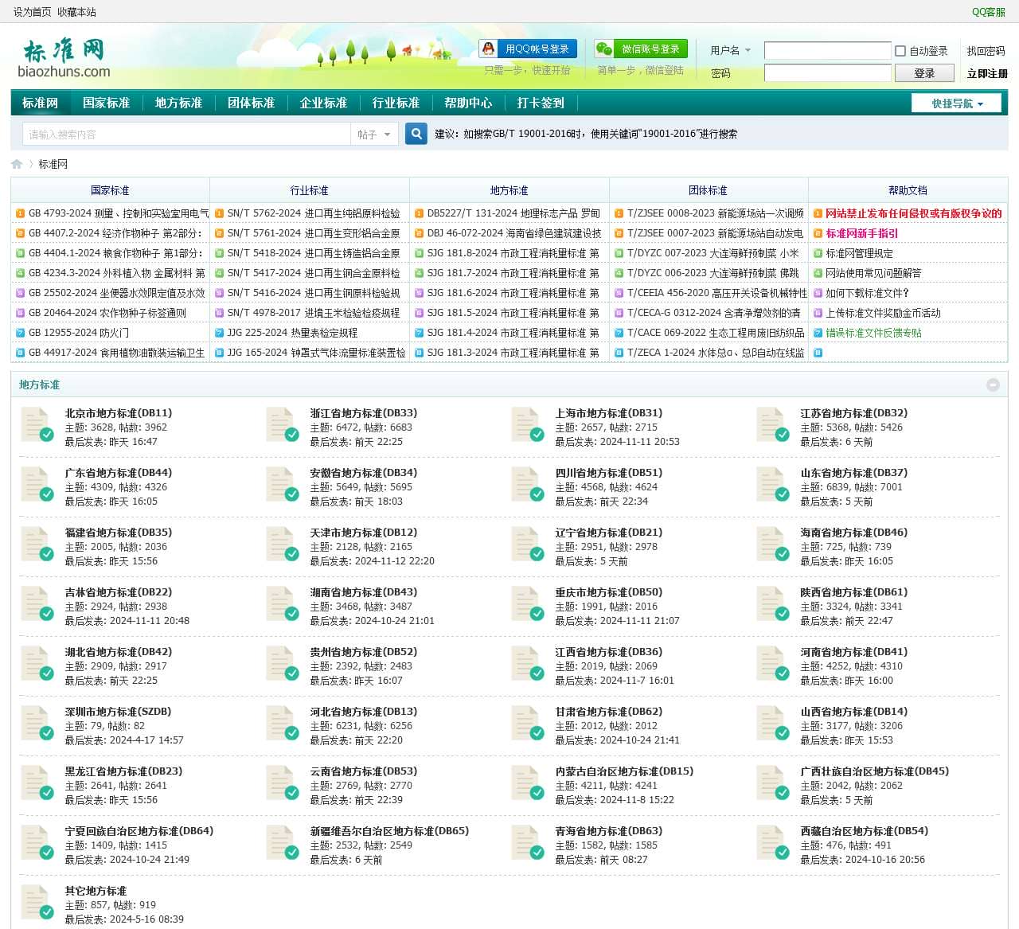Open the 快捷导航 dropdown menu
1019x929 pixels.
[x=957, y=103]
